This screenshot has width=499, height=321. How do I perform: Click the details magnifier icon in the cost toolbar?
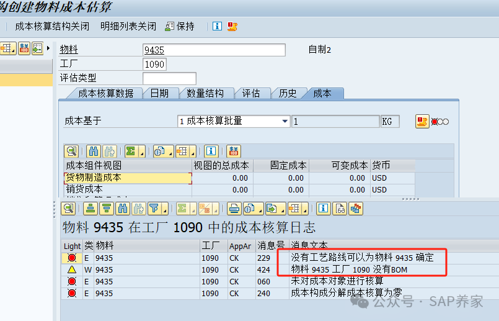point(71,151)
